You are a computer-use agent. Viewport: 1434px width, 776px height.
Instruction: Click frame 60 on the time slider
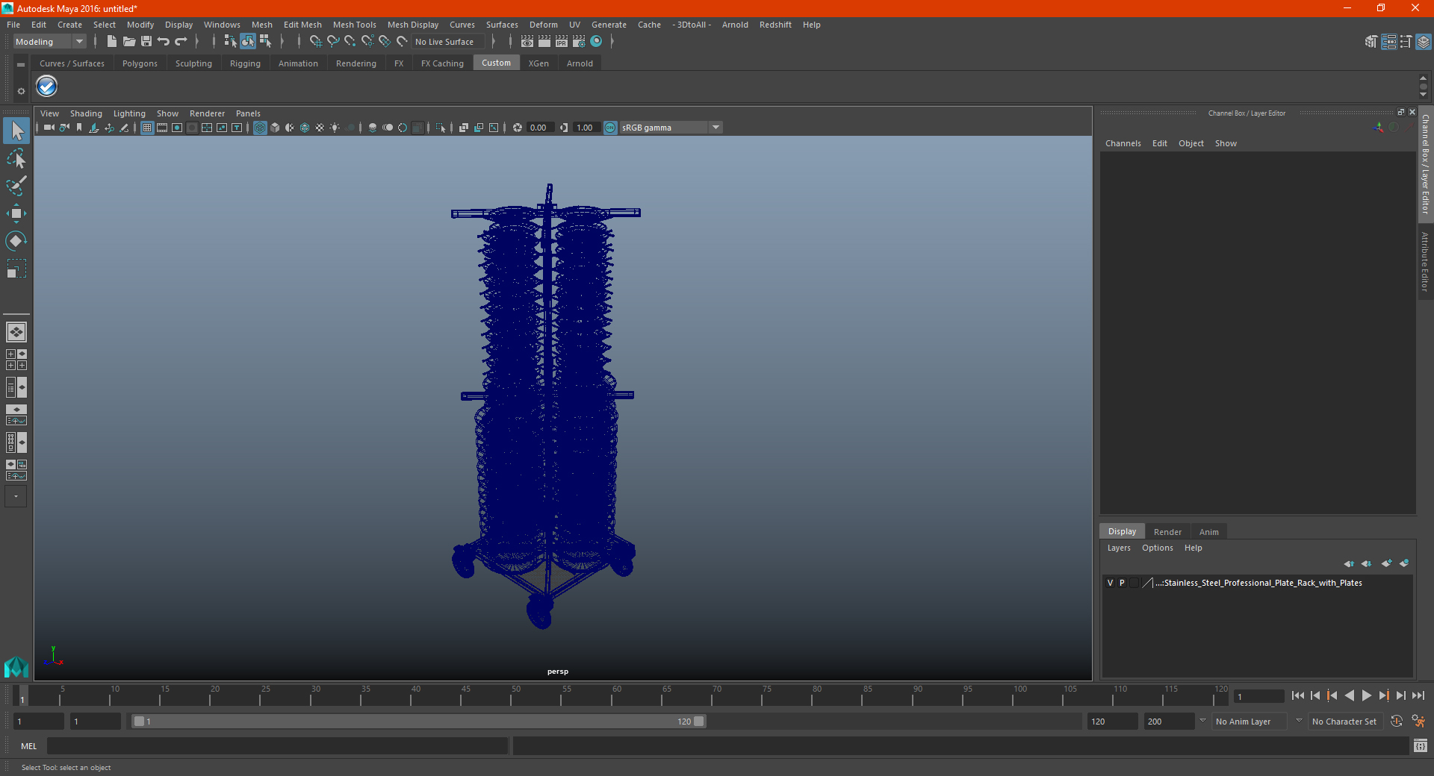(x=612, y=695)
